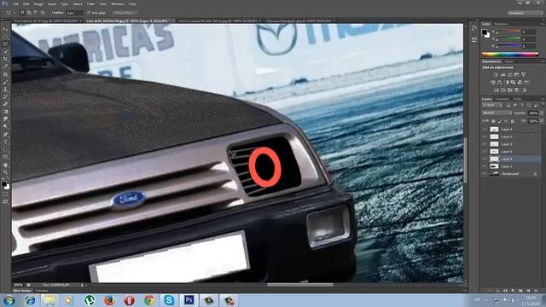Open the Fill slider arrow

(x=542, y=121)
